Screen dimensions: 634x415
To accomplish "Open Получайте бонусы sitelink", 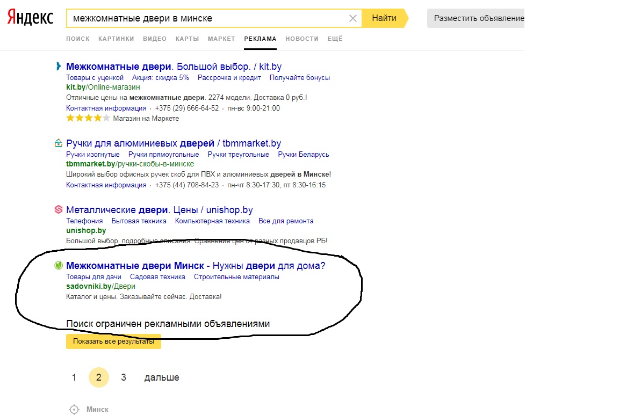I will [x=300, y=78].
